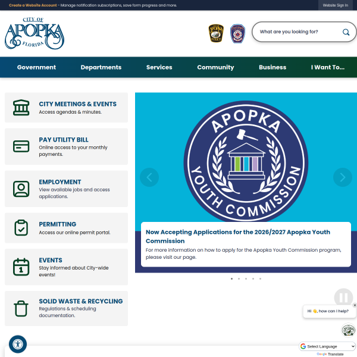
Task: Open the chatbot avatar icon
Action: (348, 330)
